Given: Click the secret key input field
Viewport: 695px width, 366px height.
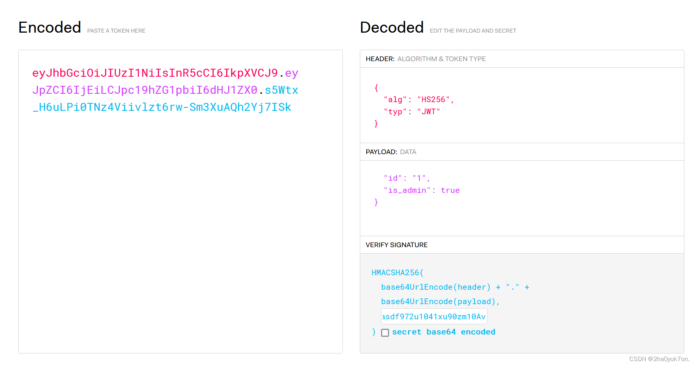Looking at the screenshot, I should 434,316.
